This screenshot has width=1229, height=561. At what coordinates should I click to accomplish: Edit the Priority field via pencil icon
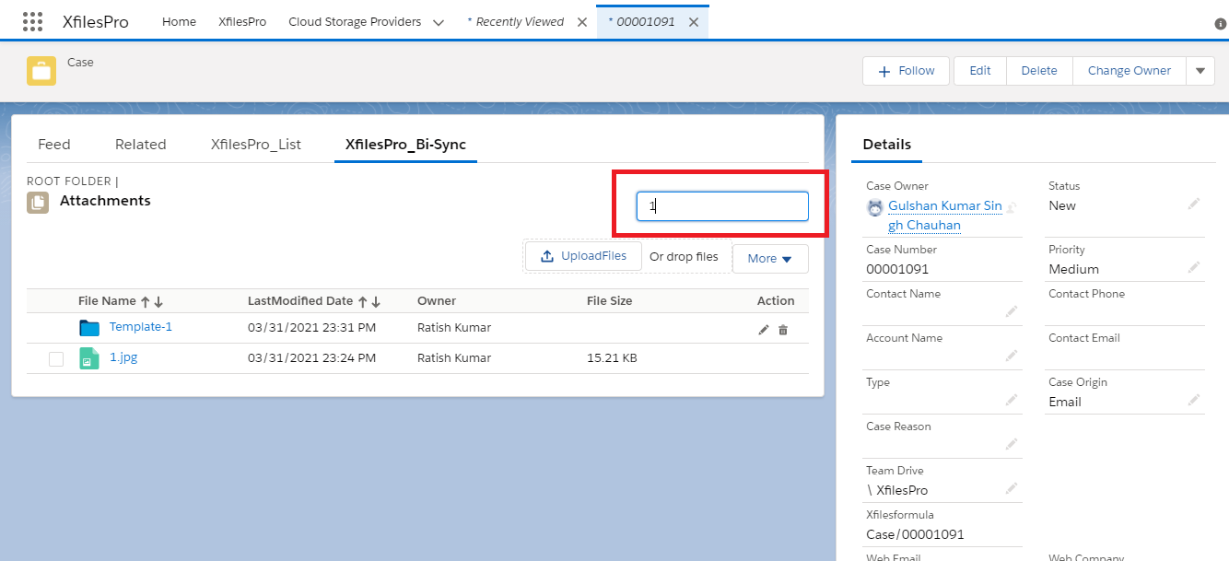(1194, 267)
